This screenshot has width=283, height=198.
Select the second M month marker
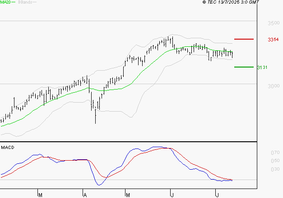[x=128, y=195]
